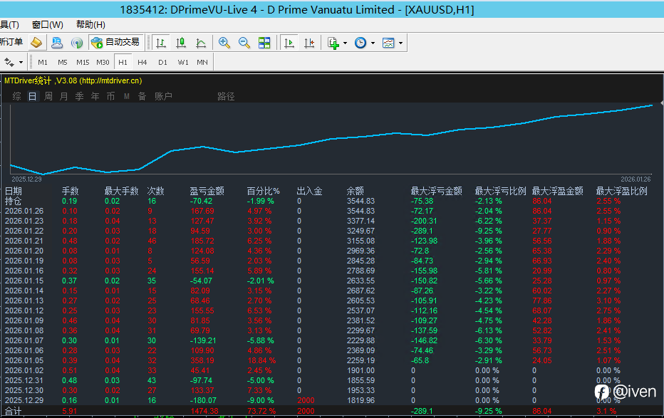Click the 2026.01.05 row in table

pos(24,360)
